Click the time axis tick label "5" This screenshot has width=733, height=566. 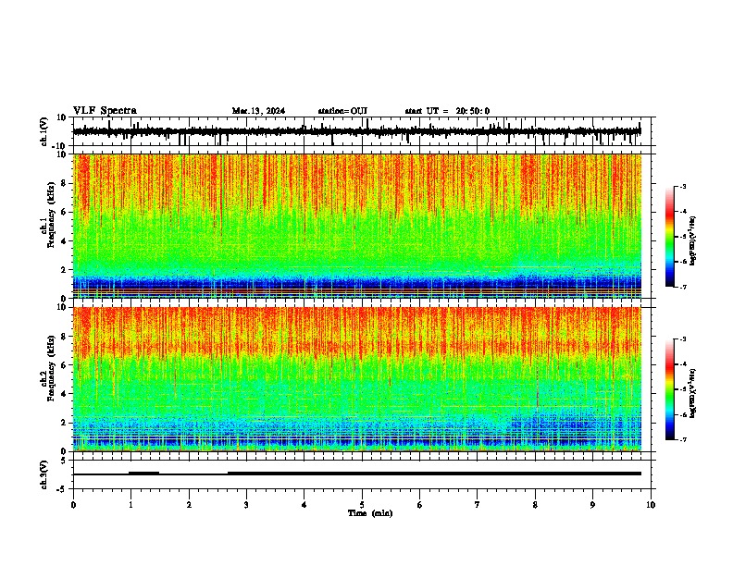[362, 505]
